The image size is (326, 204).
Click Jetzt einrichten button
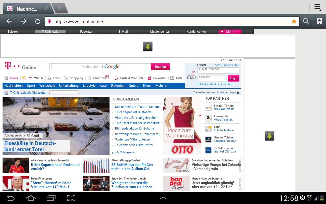click(64, 93)
